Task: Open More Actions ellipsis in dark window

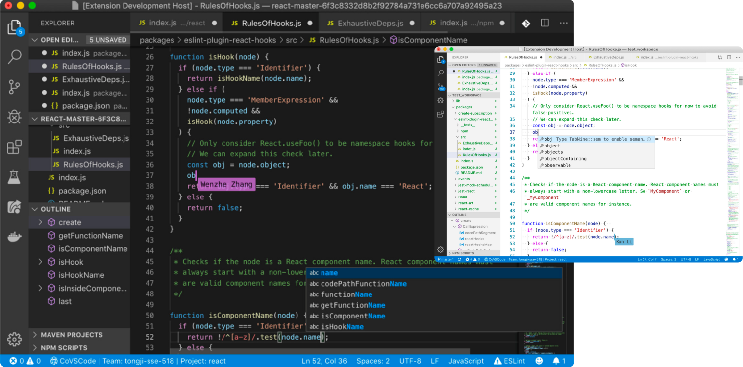Action: pyautogui.click(x=564, y=23)
